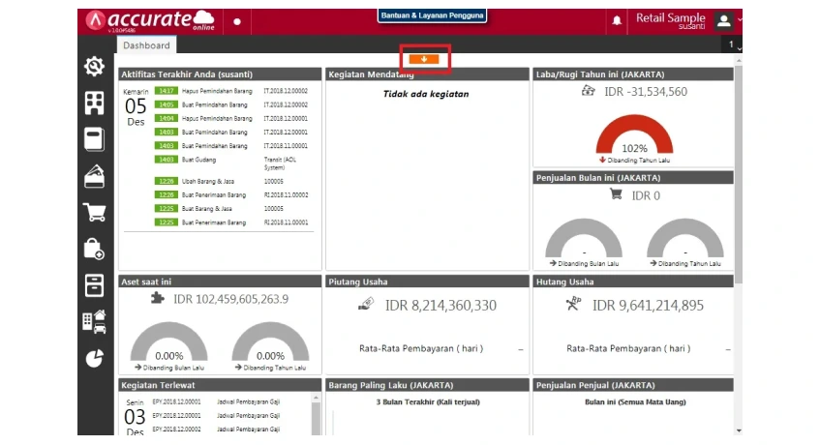The height and width of the screenshot is (445, 820).
Task: Click Piutang Rata-Rata Pembayaran (hari) label
Action: click(x=421, y=348)
